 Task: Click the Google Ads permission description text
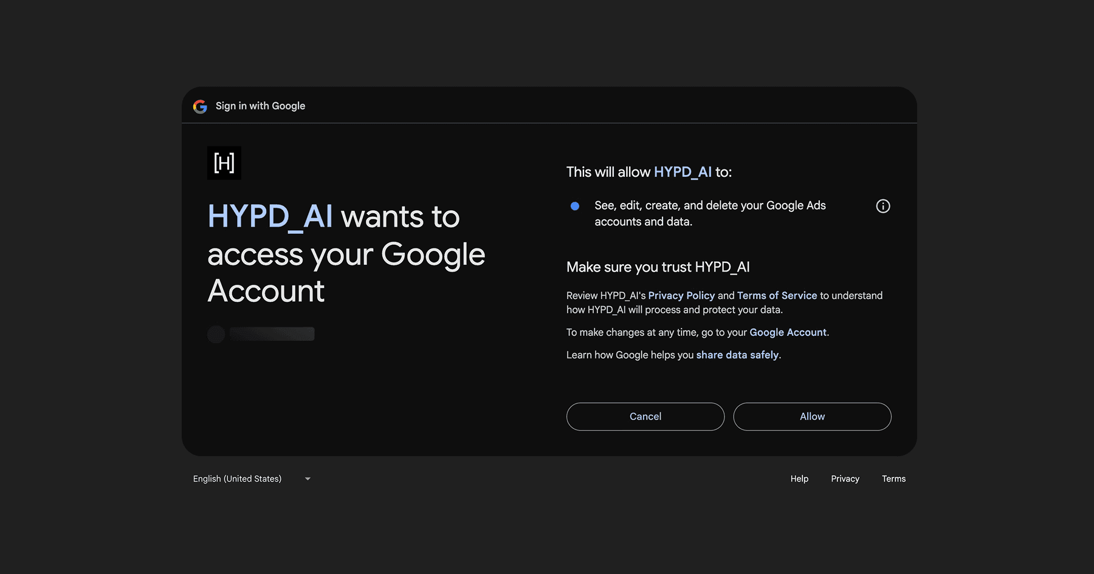(x=710, y=213)
